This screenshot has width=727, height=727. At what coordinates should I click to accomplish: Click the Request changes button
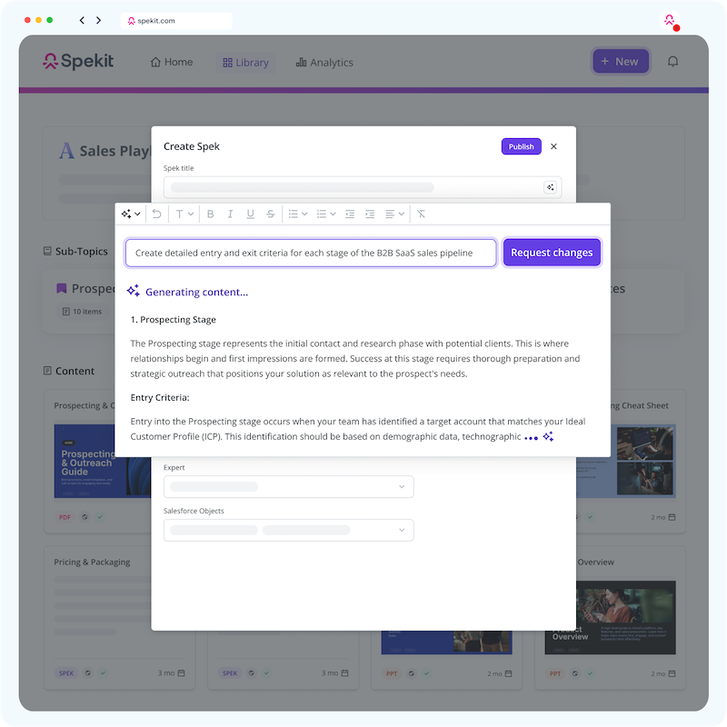552,253
